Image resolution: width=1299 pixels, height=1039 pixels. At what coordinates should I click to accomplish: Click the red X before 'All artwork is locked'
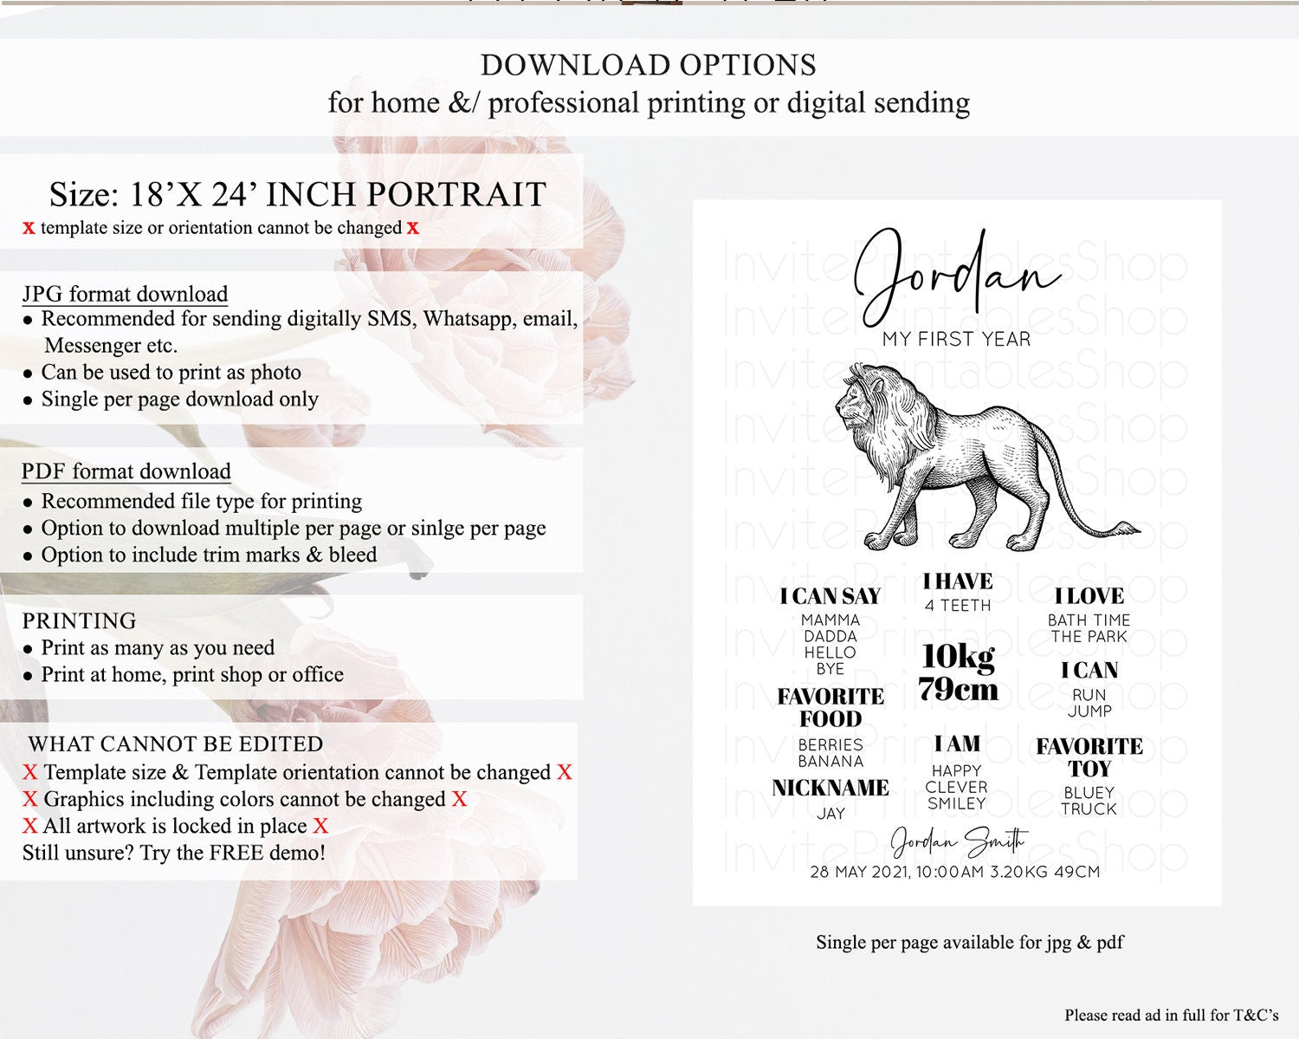pos(30,826)
